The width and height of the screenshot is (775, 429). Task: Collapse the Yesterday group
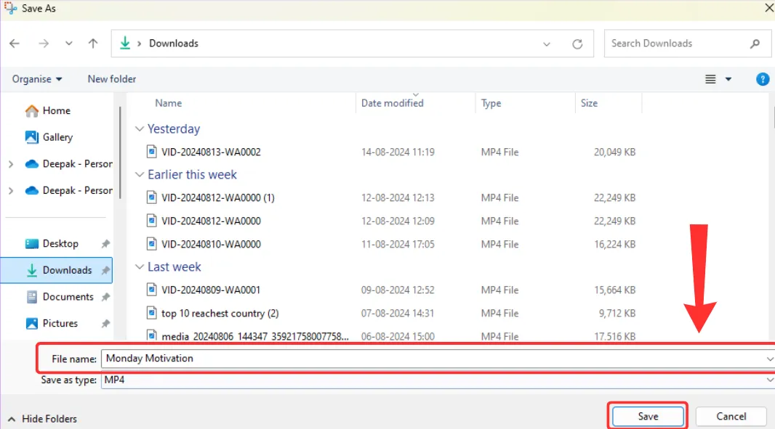click(x=140, y=129)
